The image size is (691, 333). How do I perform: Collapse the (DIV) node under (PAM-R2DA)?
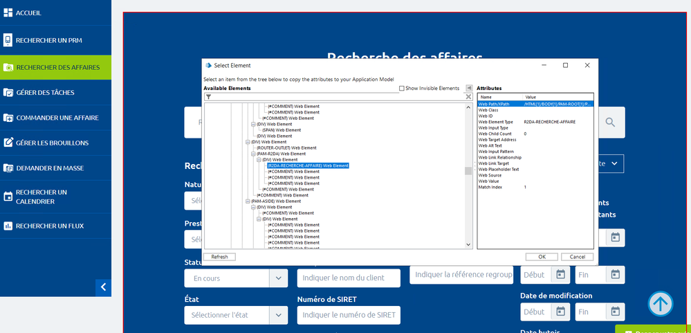click(x=259, y=160)
